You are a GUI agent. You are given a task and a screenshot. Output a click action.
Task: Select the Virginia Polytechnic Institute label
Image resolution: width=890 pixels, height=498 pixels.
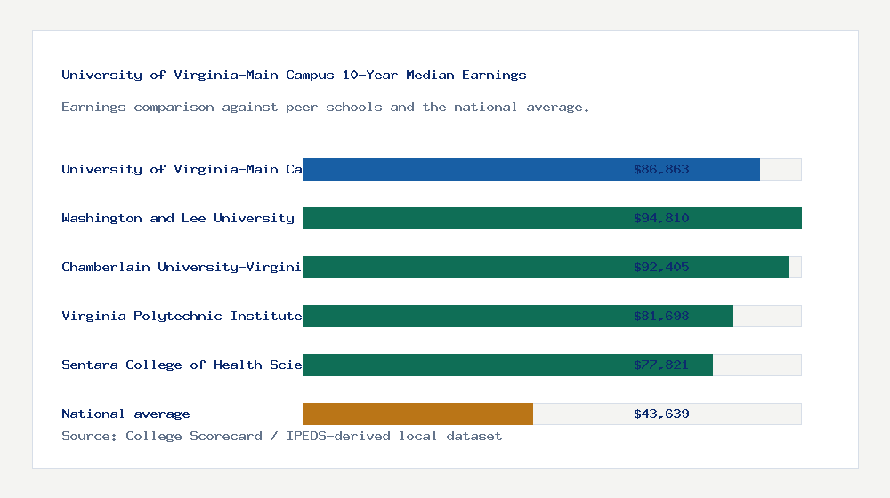182,316
